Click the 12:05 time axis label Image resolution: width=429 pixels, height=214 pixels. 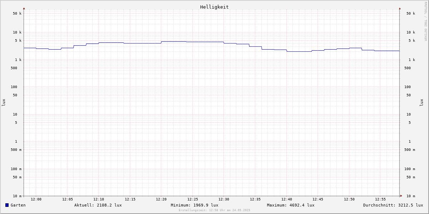point(68,199)
